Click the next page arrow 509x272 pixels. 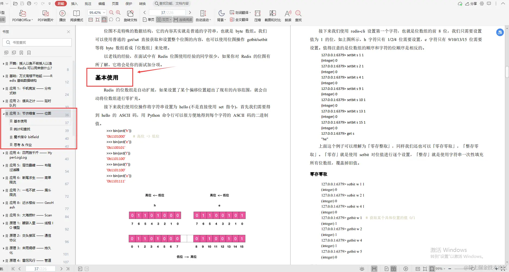coord(190,12)
